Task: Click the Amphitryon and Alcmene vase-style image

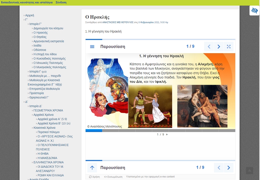Action: tap(150, 106)
